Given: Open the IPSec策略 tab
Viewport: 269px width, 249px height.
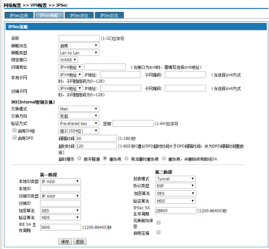Looking at the screenshot, I should pos(49,15).
